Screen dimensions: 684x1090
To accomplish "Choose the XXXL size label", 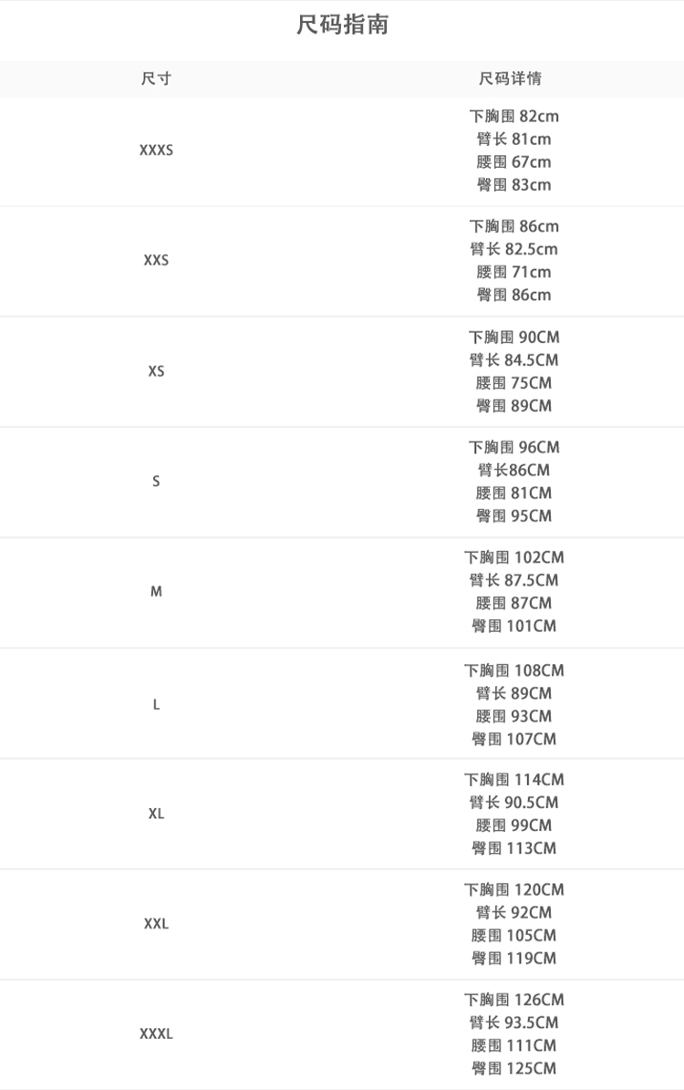I will (x=156, y=1034).
